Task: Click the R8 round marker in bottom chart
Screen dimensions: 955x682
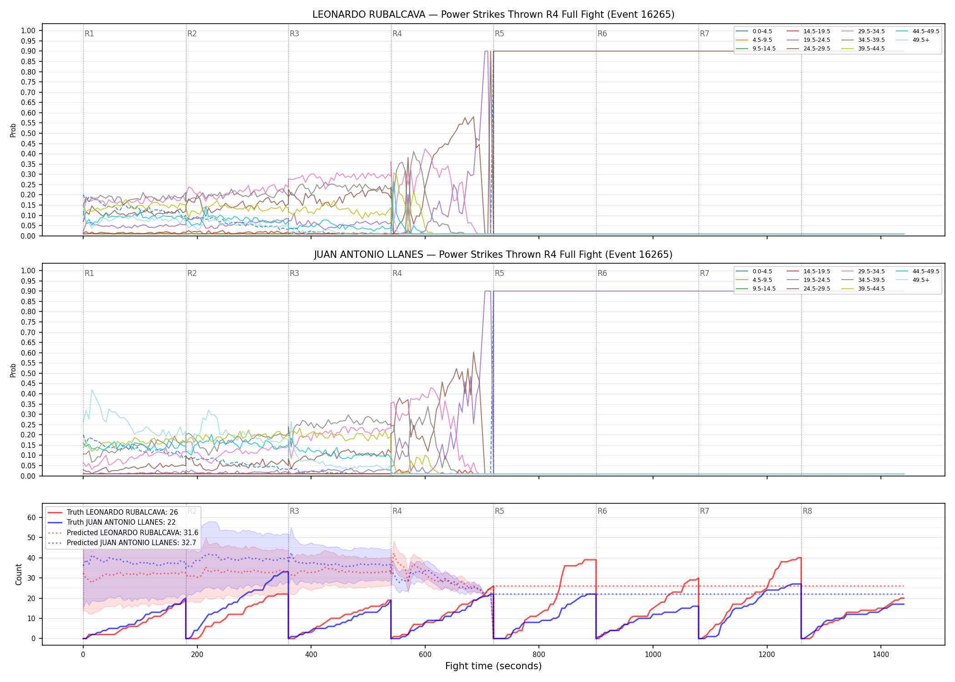Action: pyautogui.click(x=807, y=511)
